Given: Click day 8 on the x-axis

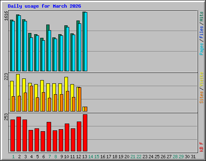Looking at the screenshot, I should (56, 157).
